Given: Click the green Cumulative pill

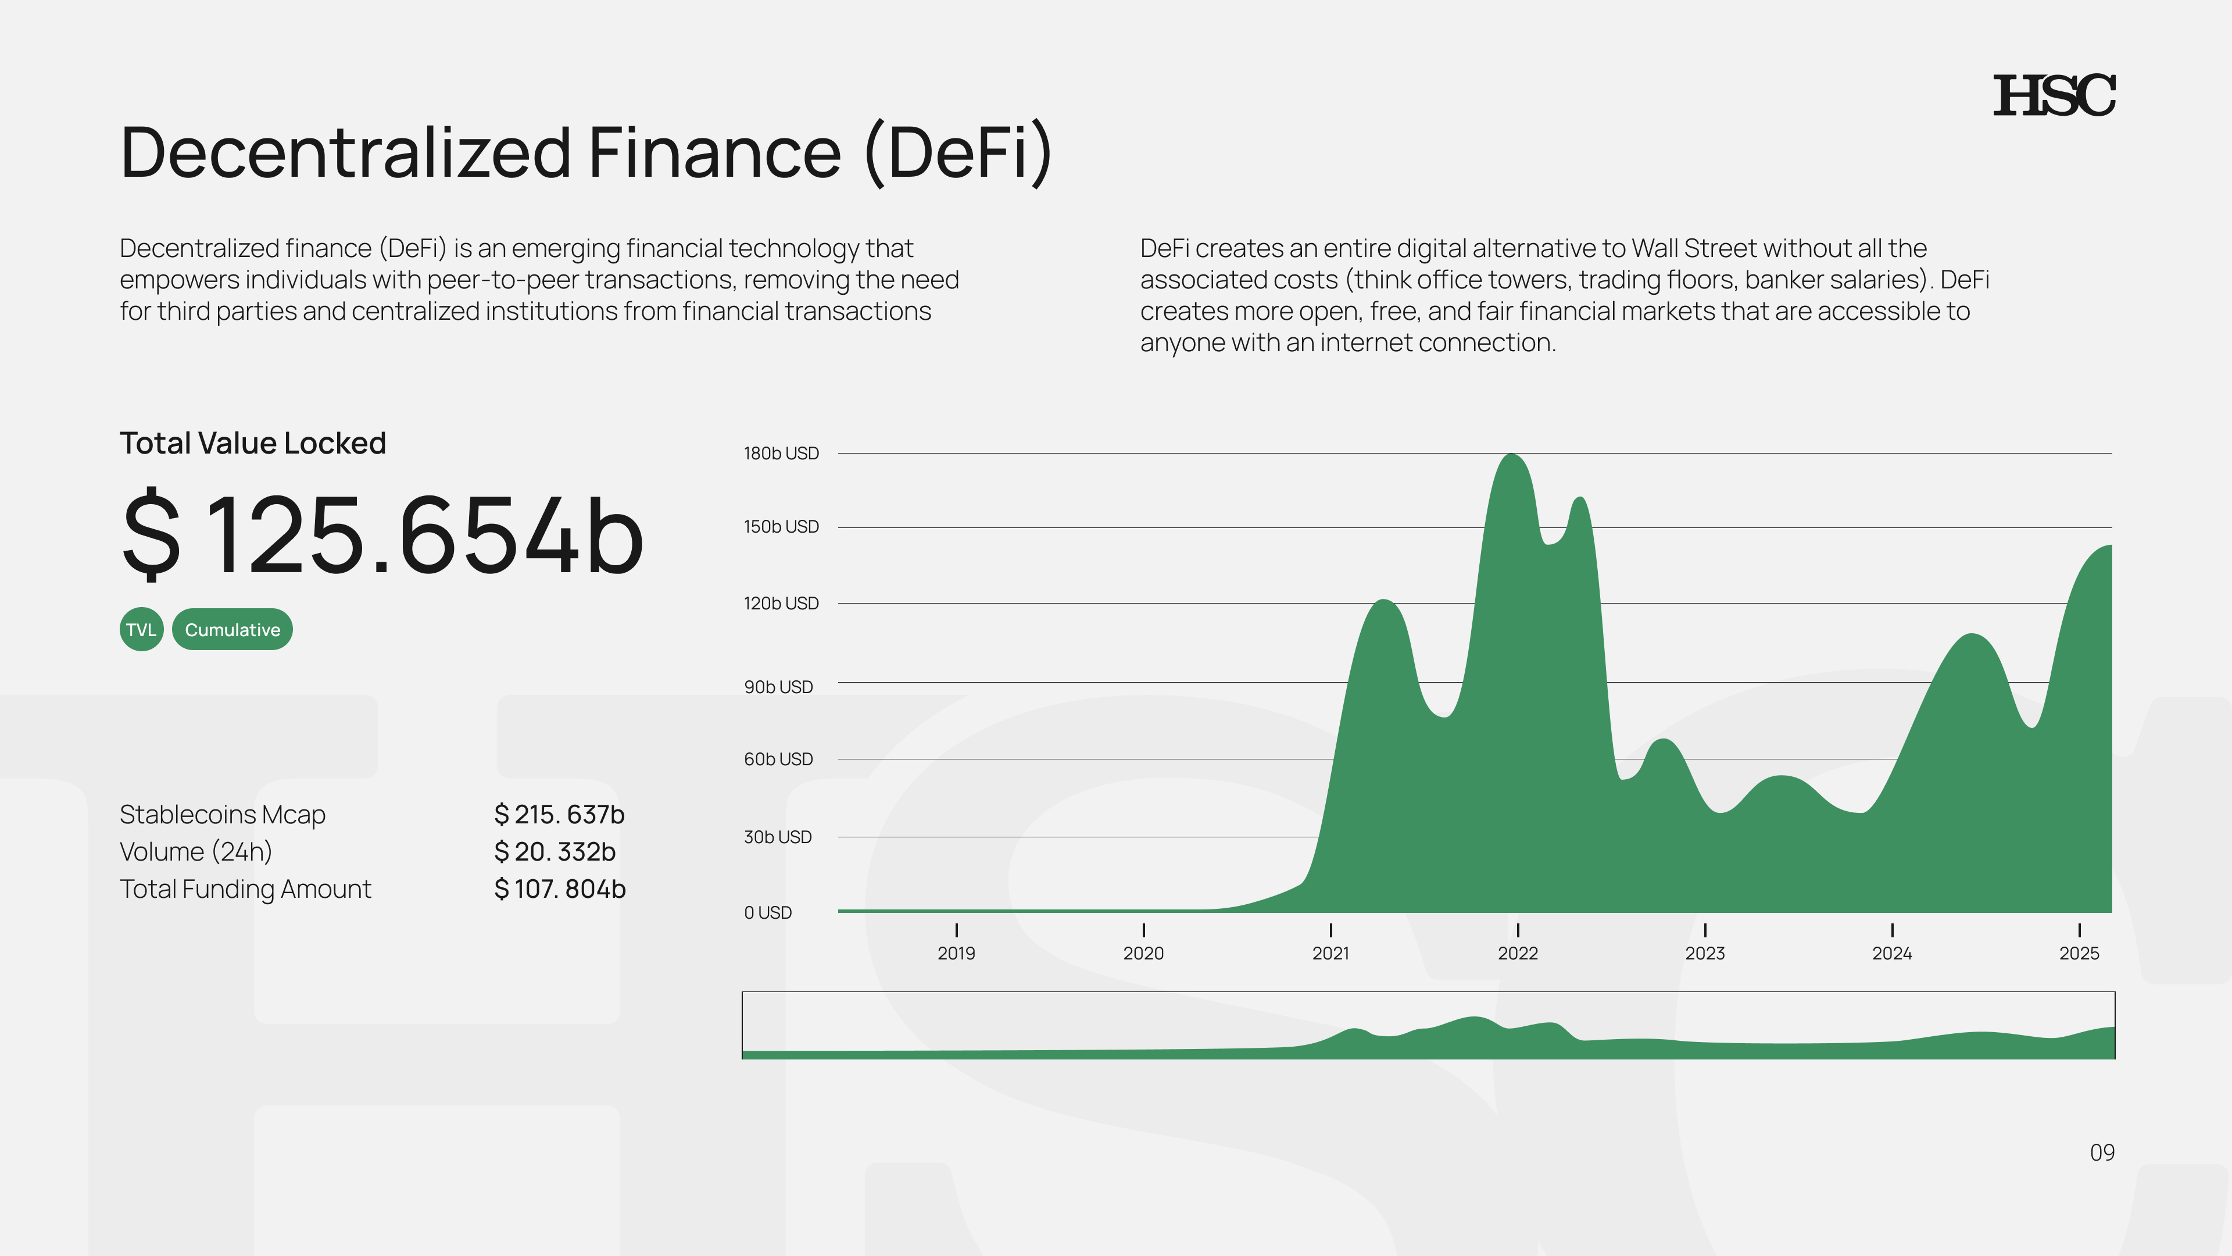Looking at the screenshot, I should click(233, 630).
